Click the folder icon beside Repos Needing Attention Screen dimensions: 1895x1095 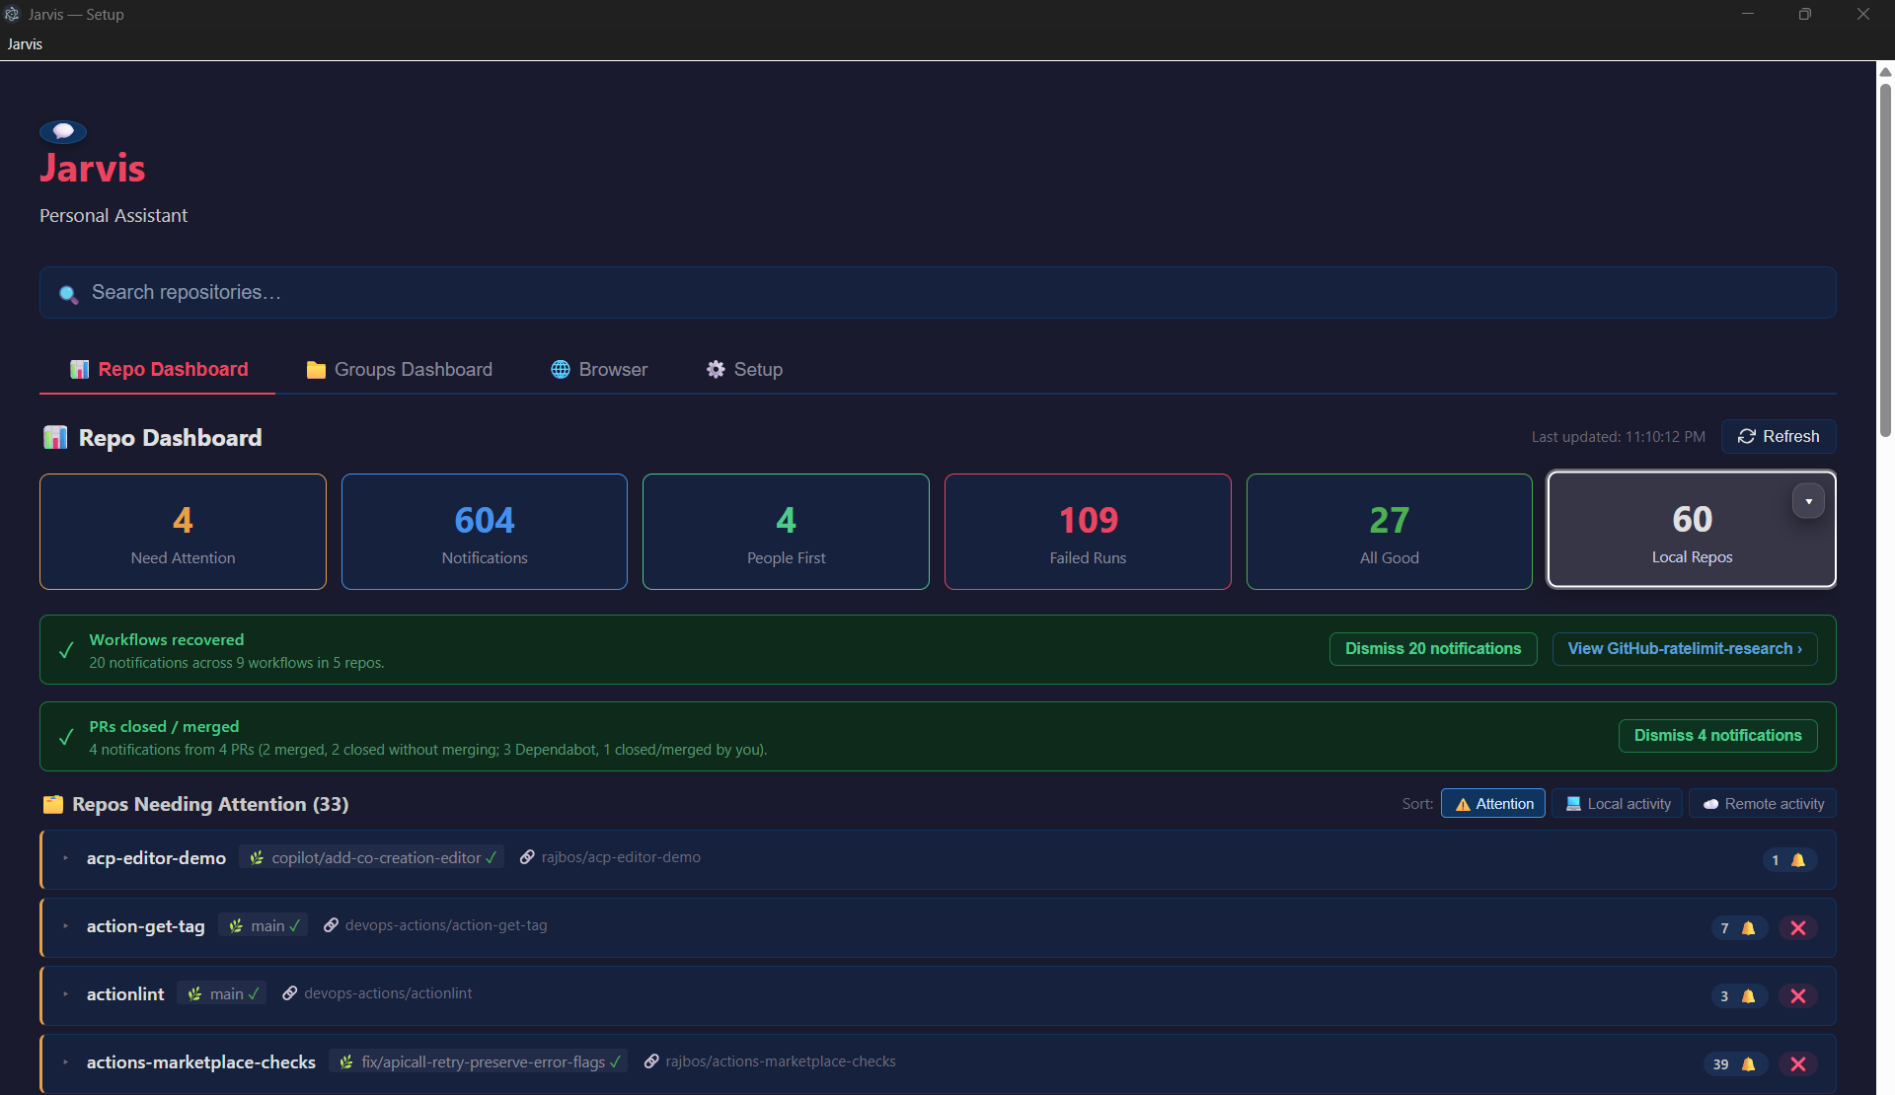53,805
